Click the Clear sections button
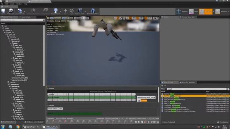Screen dimensions: 230x129 click(x=60, y=109)
